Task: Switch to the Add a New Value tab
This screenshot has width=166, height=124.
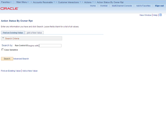Action: pos(34,33)
